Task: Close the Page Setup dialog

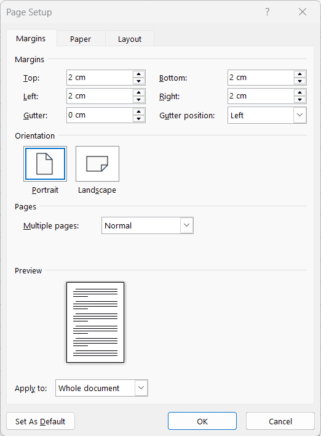Action: (303, 12)
